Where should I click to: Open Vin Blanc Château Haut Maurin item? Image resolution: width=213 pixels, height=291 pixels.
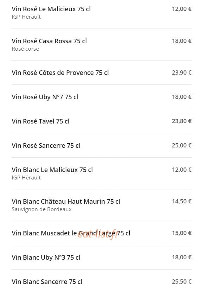66,202
